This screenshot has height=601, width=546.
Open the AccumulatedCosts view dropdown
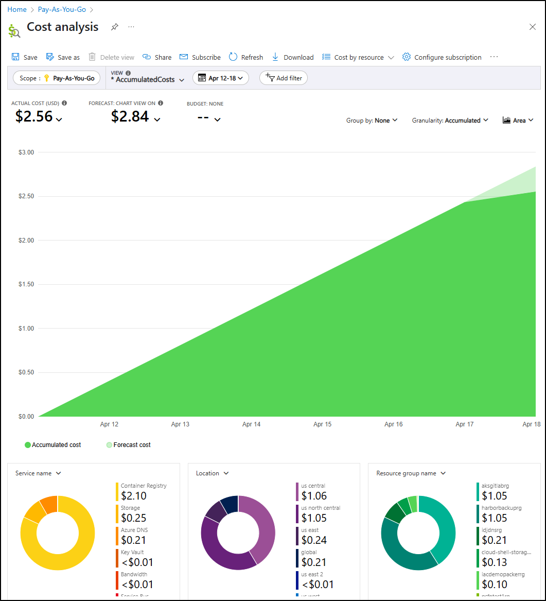point(148,79)
